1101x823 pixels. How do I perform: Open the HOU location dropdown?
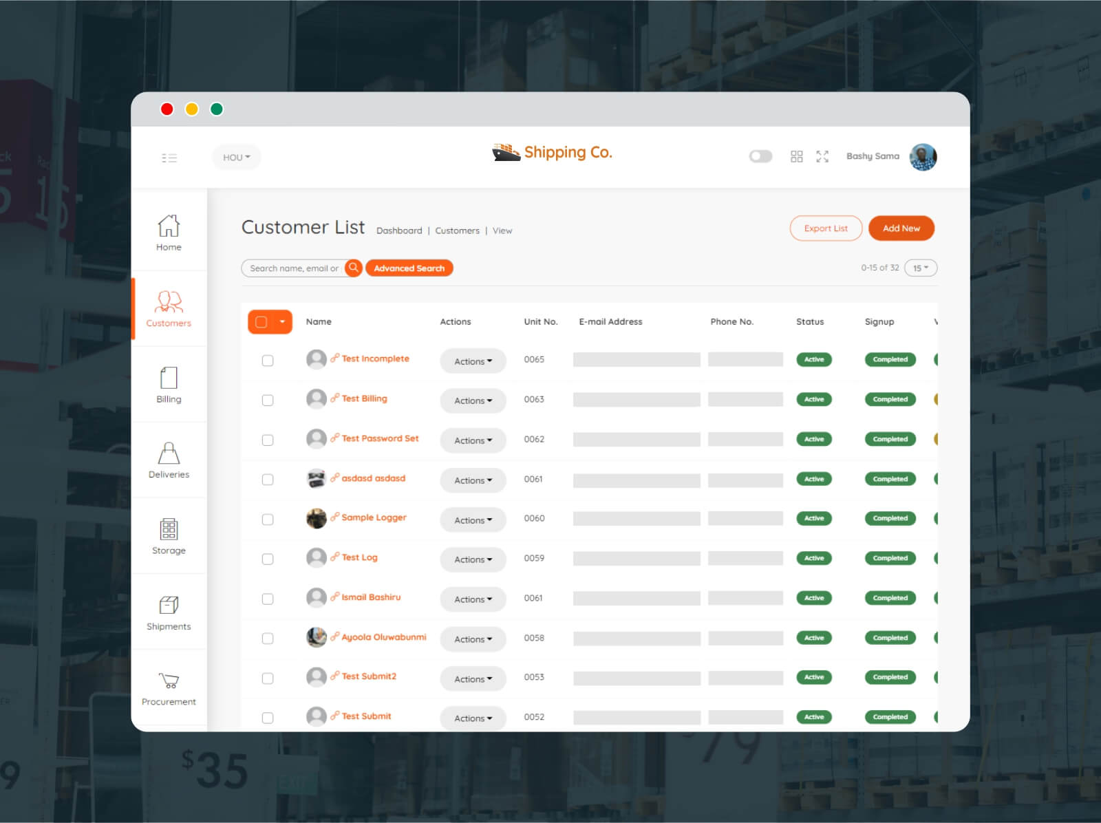click(237, 158)
